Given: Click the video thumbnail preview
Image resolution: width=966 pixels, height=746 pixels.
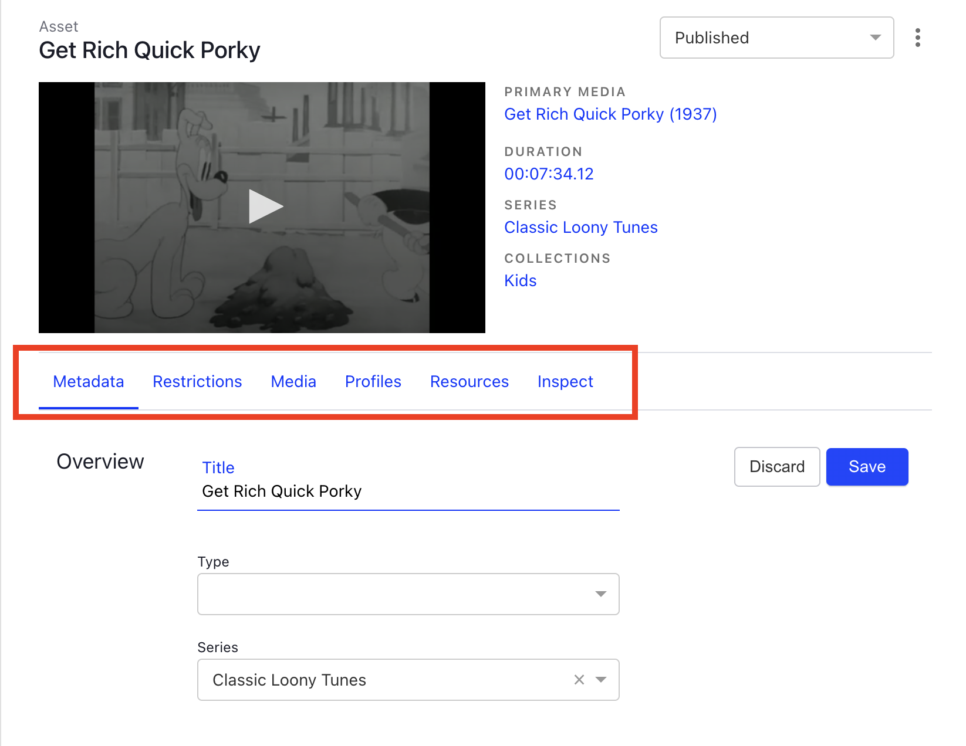Looking at the screenshot, I should tap(262, 208).
